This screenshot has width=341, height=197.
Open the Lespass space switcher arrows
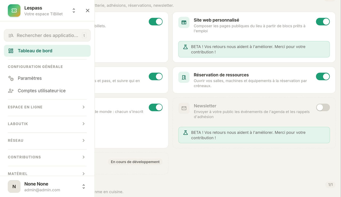[x=74, y=11]
